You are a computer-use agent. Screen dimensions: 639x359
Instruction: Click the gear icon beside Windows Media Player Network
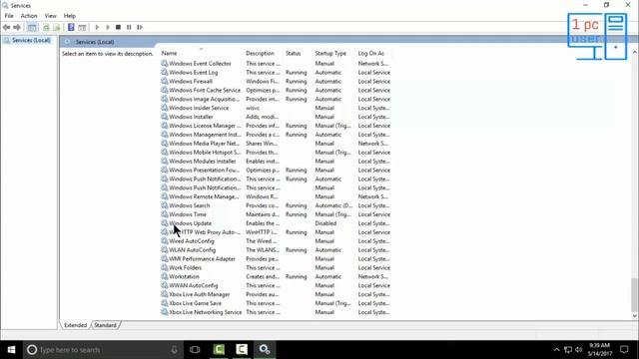click(x=164, y=144)
